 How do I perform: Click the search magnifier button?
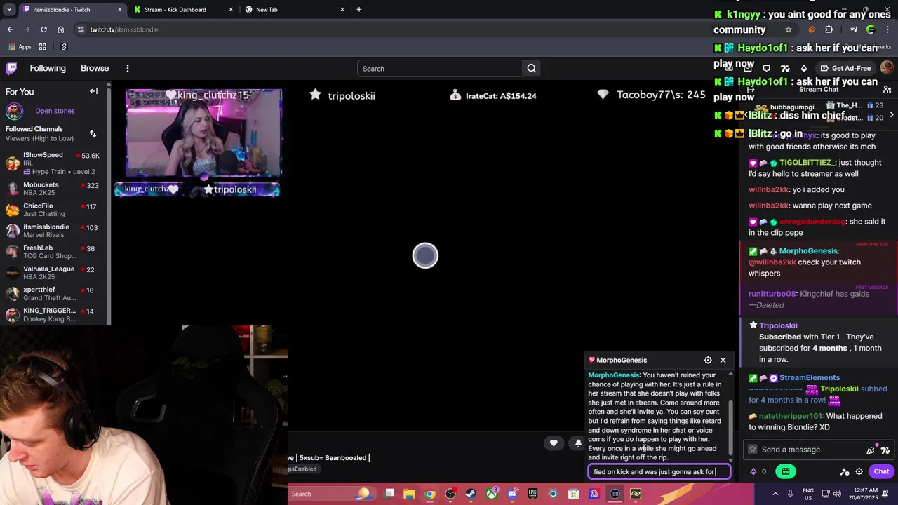[x=531, y=68]
